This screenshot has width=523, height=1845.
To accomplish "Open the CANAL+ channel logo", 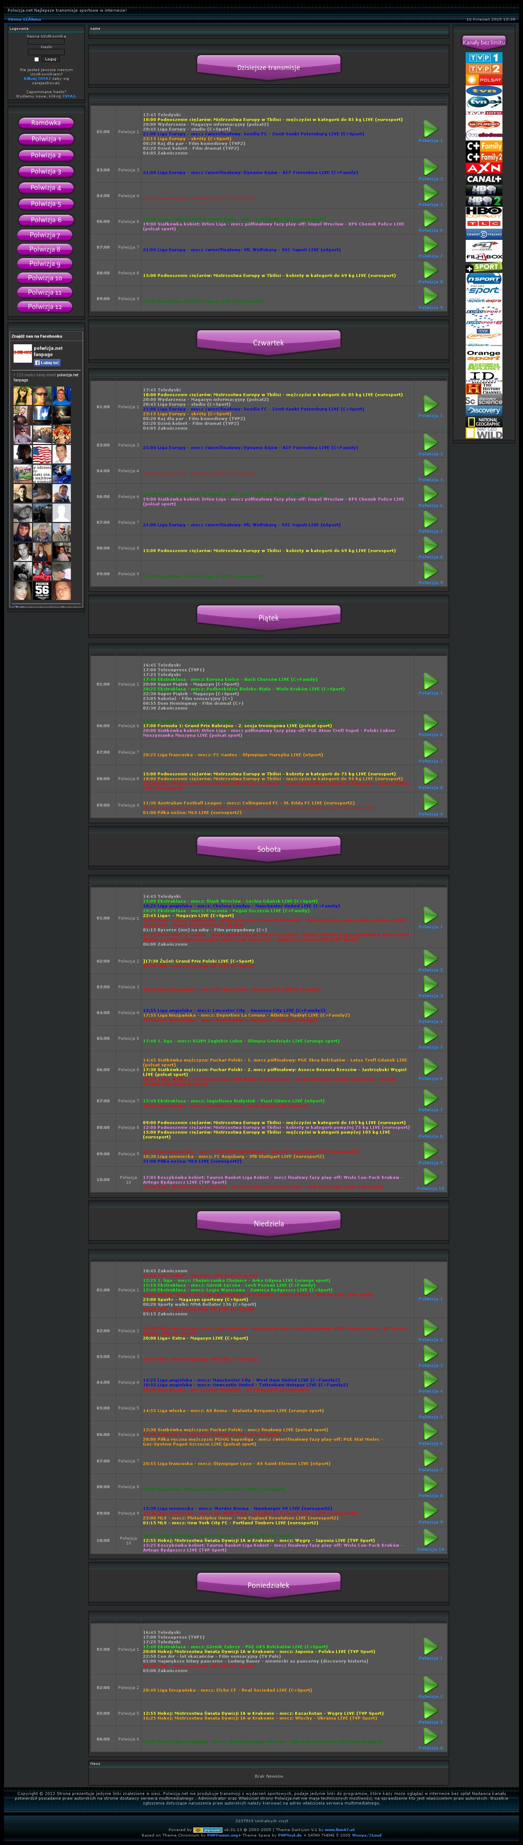I will 484,179.
